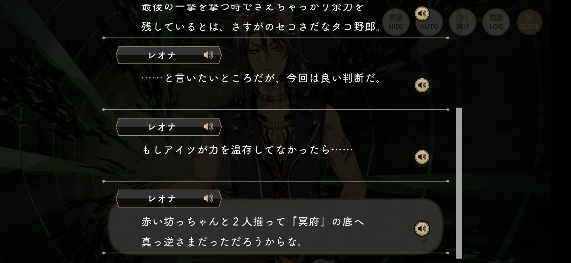Screen dimensions: 571x263
Task: Skip the story with SKIP button
Action: 463,22
